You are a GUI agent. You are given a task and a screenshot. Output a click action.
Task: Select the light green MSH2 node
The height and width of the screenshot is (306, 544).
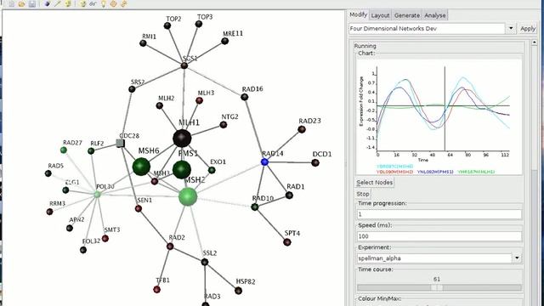[x=188, y=196]
